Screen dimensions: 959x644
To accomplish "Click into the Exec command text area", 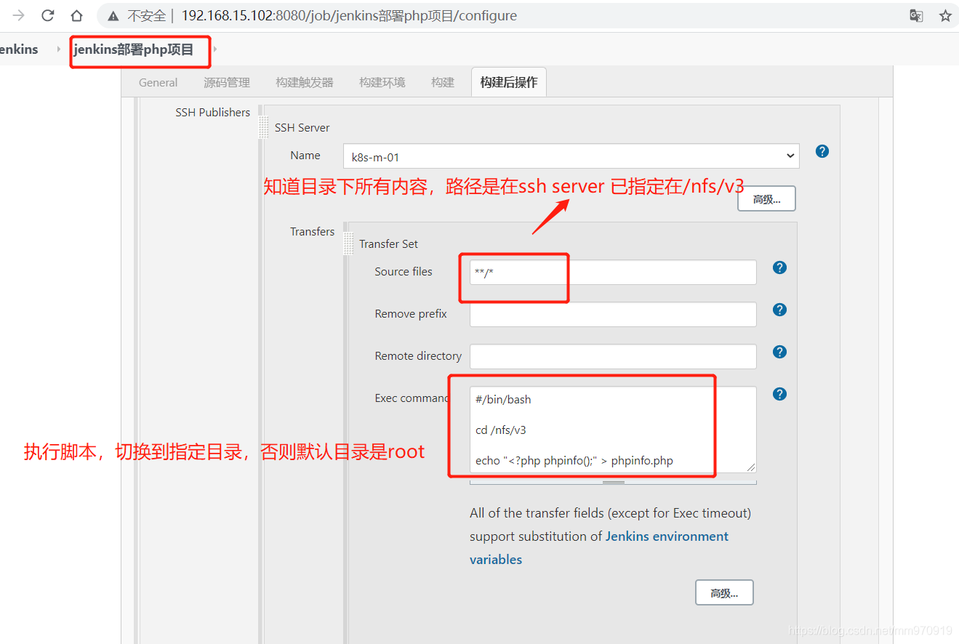I will [x=613, y=430].
